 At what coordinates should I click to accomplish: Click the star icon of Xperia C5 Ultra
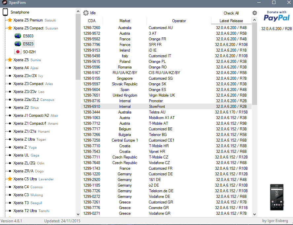click(x=10, y=179)
